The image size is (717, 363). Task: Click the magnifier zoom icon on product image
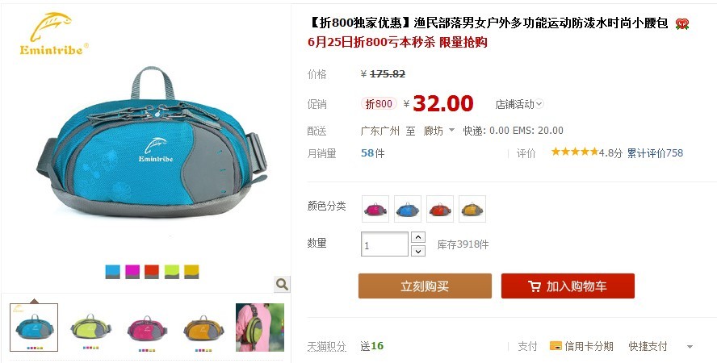coord(282,285)
